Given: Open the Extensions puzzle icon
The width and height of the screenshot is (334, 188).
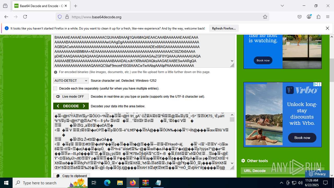Looking at the screenshot, I should tap(318, 17).
